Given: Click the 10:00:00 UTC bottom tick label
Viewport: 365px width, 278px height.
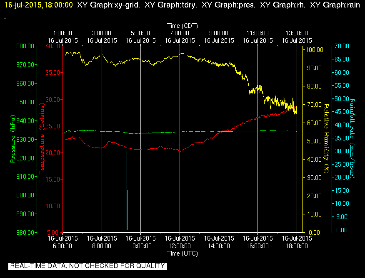Looking at the screenshot, I should tap(140, 246).
